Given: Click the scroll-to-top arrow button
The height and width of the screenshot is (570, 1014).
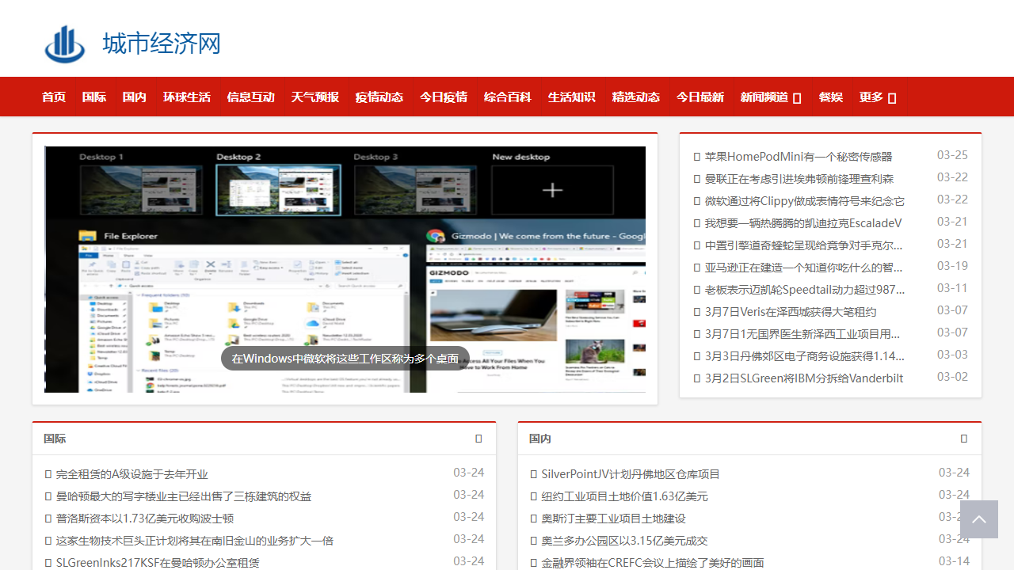Looking at the screenshot, I should (x=978, y=519).
